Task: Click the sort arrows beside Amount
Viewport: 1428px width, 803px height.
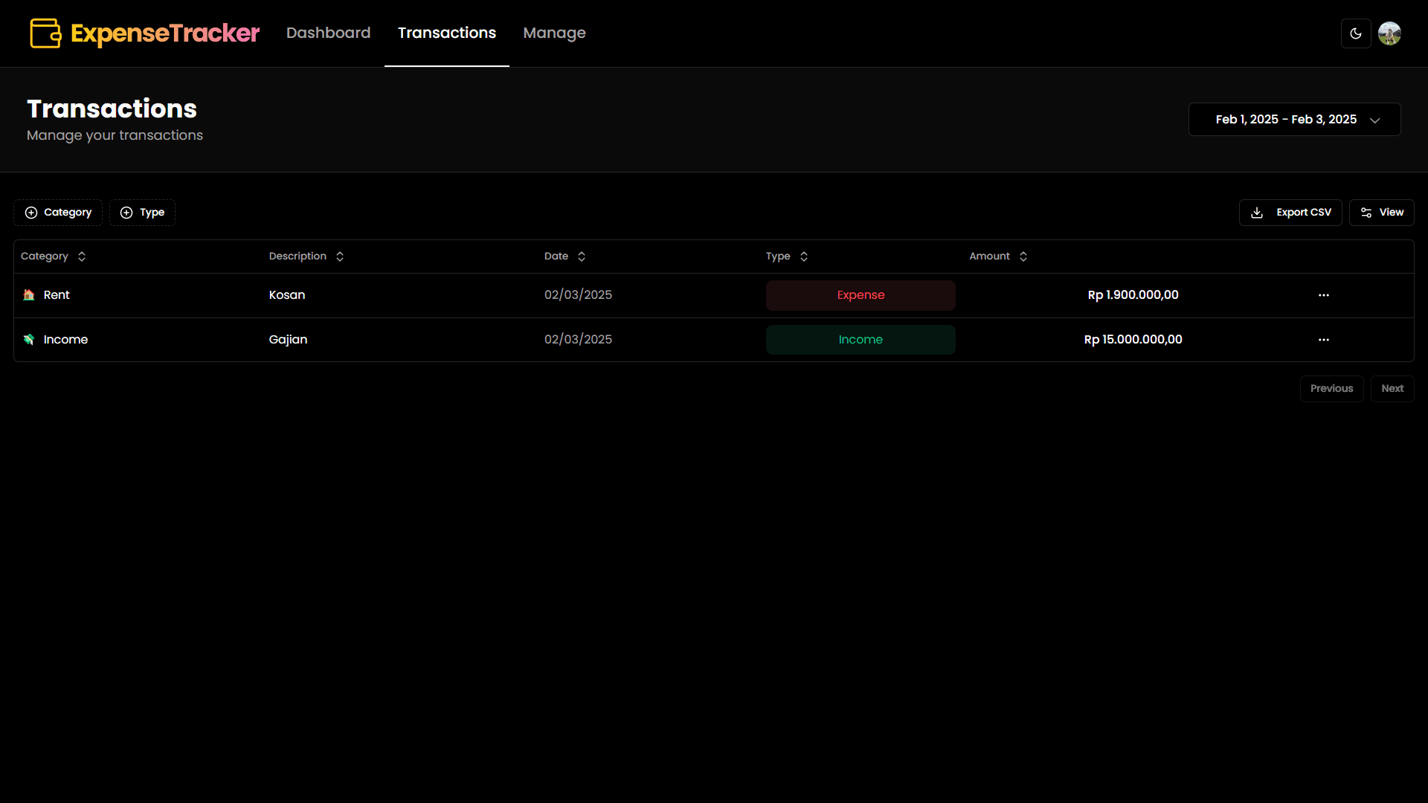Action: coord(1023,257)
